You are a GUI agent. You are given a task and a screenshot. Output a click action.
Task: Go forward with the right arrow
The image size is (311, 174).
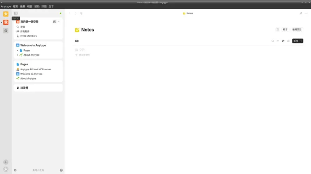click(x=75, y=13)
